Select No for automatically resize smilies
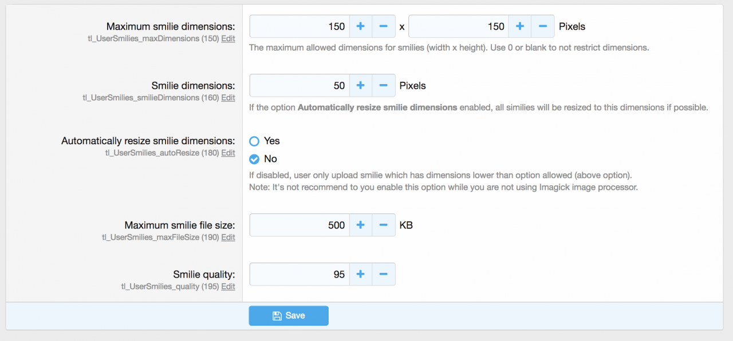This screenshot has height=341, width=733. point(255,159)
